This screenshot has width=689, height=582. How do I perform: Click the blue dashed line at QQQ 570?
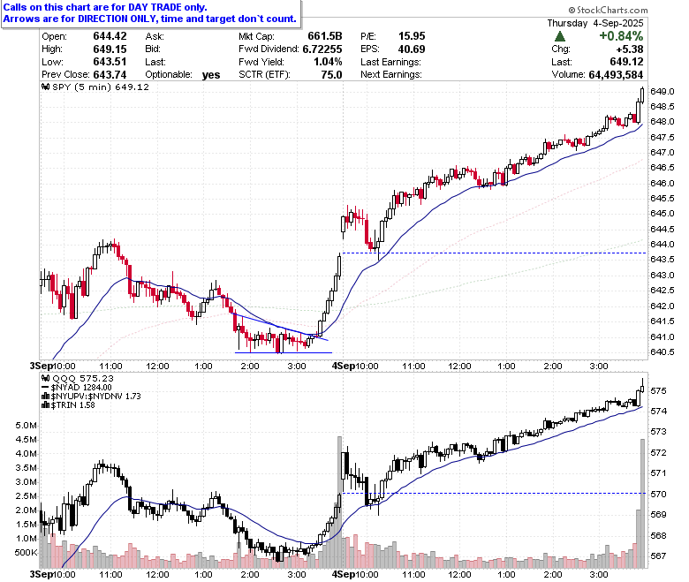(x=494, y=494)
